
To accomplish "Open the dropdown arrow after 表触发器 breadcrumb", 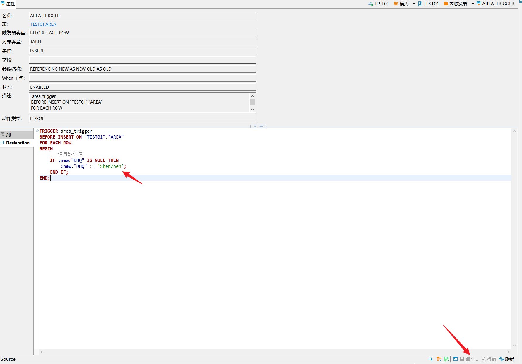I will pyautogui.click(x=473, y=4).
